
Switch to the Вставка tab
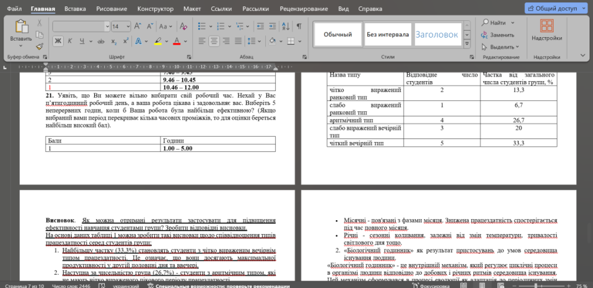(x=76, y=9)
